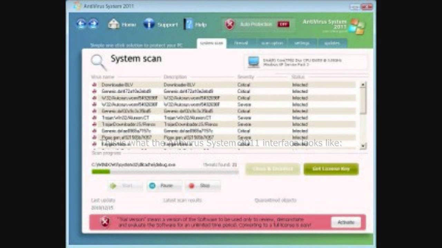442x248 pixels.
Task: Click the Start scan button
Action: pos(125,186)
